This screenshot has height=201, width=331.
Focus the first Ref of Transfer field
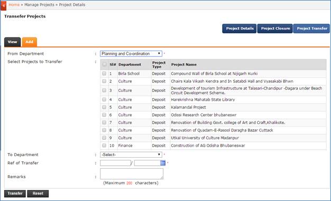click(x=115, y=163)
